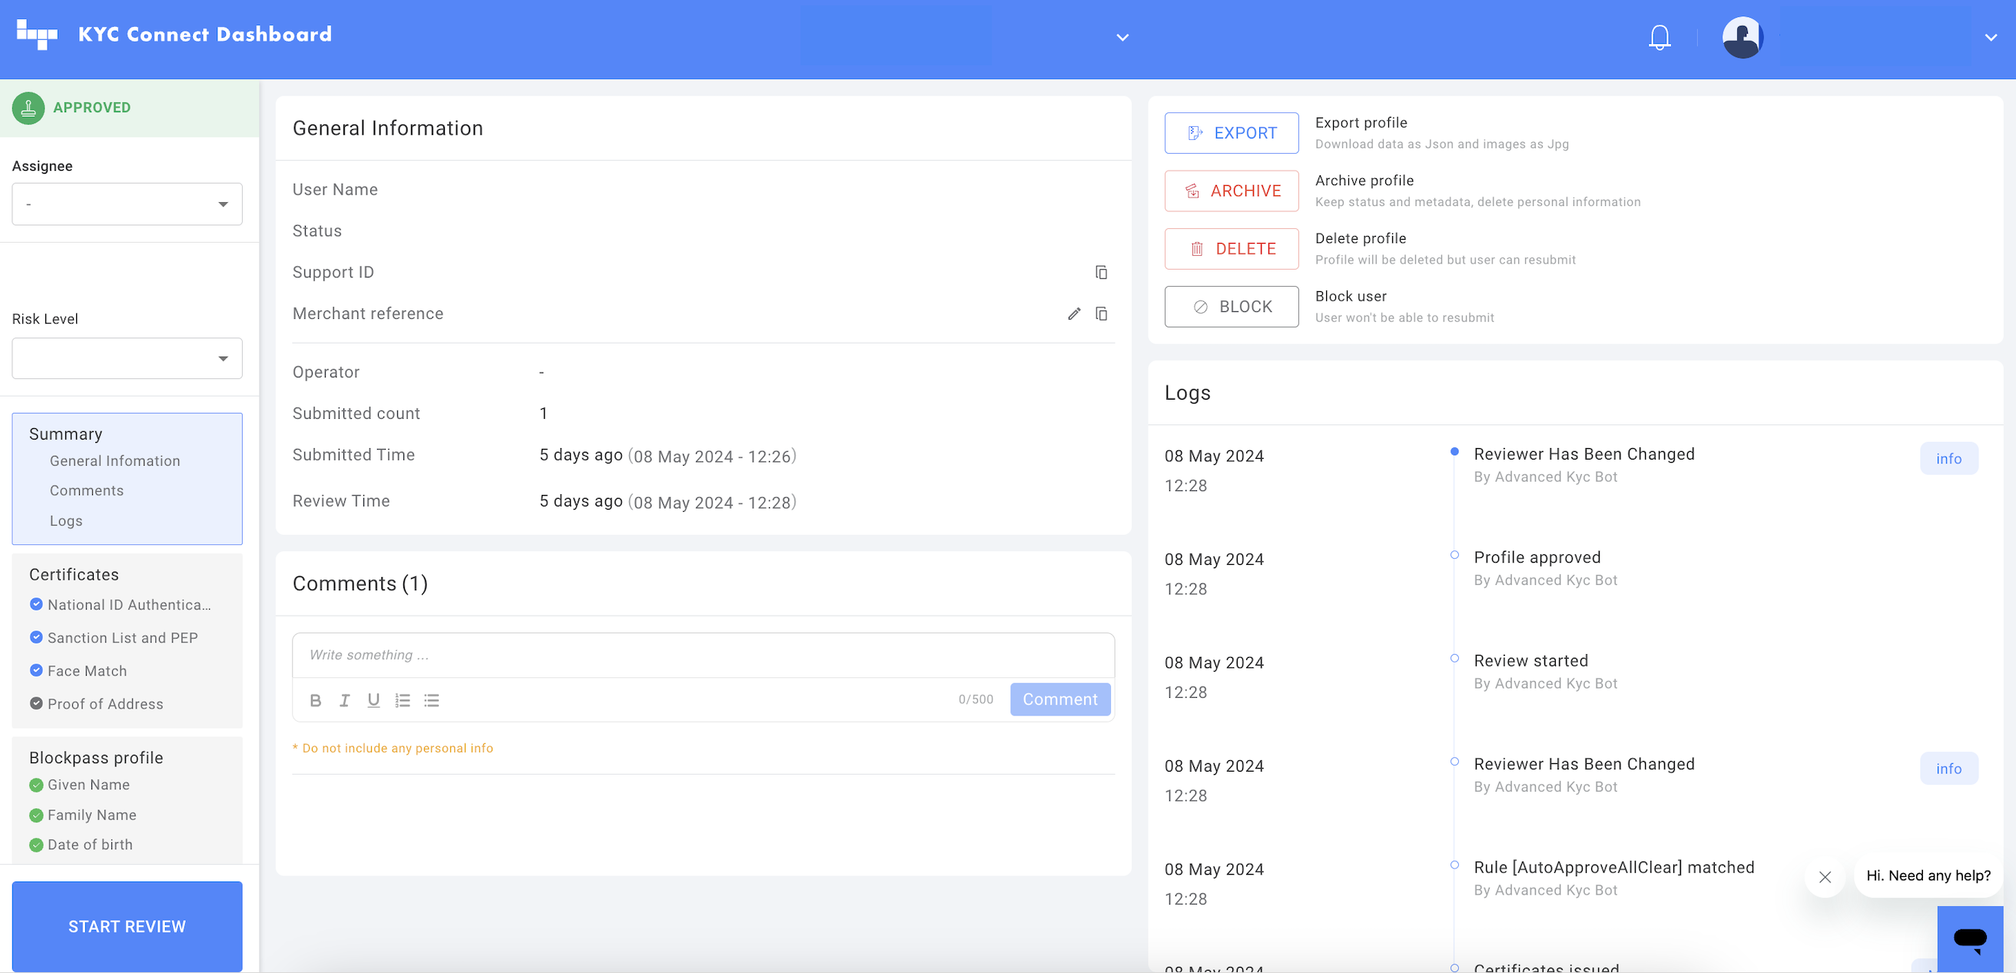Image resolution: width=2016 pixels, height=973 pixels.
Task: Open Sanction List and PEP certificate
Action: (123, 638)
